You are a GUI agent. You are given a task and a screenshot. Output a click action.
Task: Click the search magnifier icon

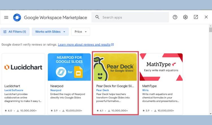click(97, 17)
